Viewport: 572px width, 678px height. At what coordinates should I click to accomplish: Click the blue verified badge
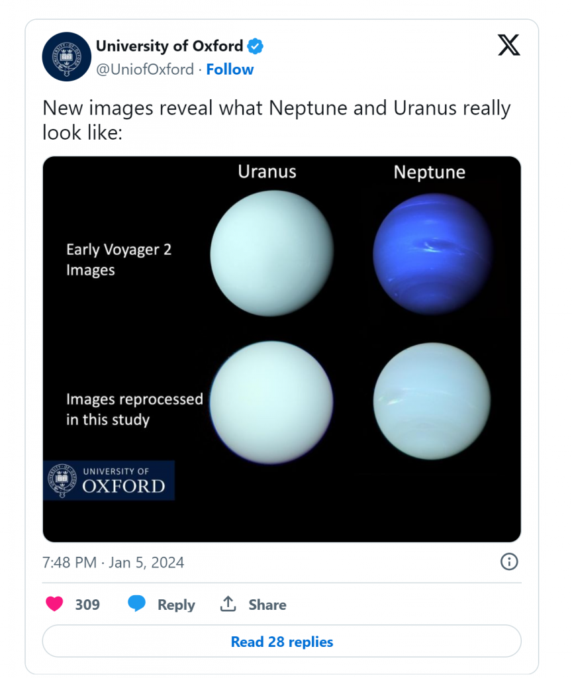pos(256,46)
